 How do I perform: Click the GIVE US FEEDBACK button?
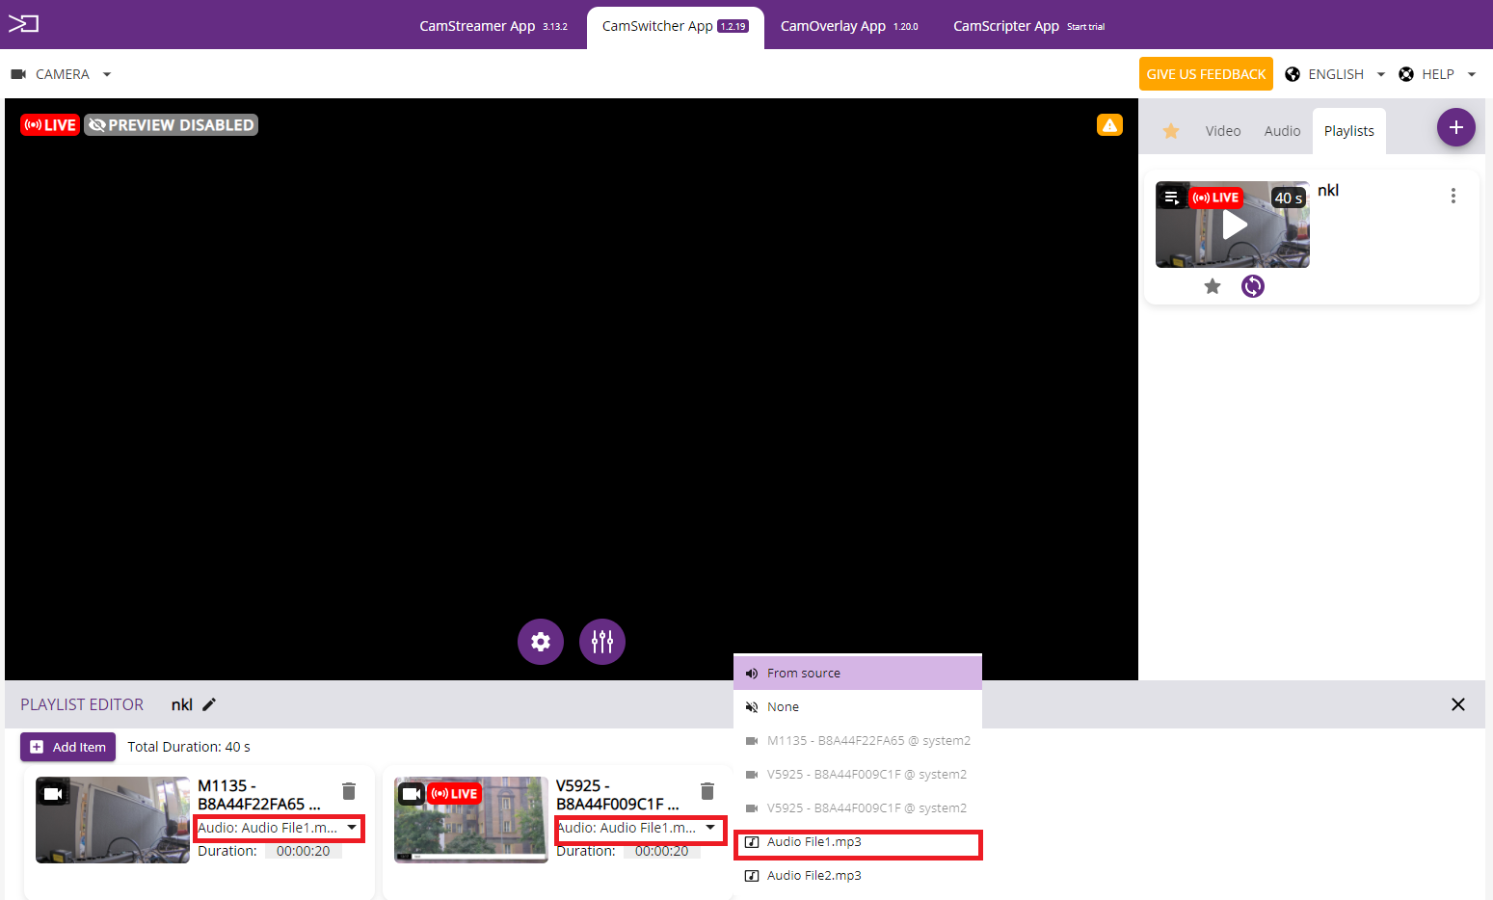point(1206,74)
